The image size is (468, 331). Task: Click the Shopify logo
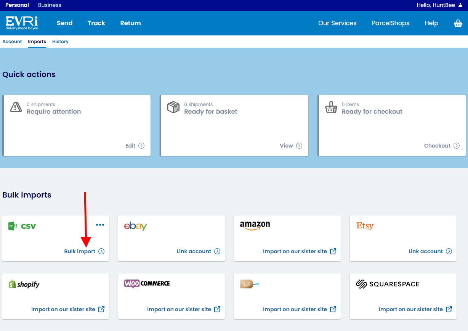tap(24, 284)
